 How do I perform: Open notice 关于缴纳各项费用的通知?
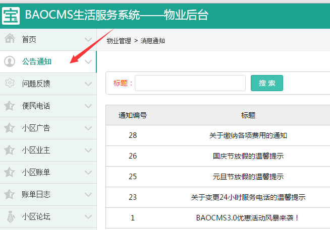point(248,135)
